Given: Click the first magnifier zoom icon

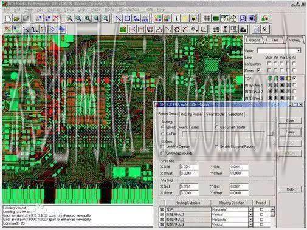Looking at the screenshot, I should click(x=70, y=19).
